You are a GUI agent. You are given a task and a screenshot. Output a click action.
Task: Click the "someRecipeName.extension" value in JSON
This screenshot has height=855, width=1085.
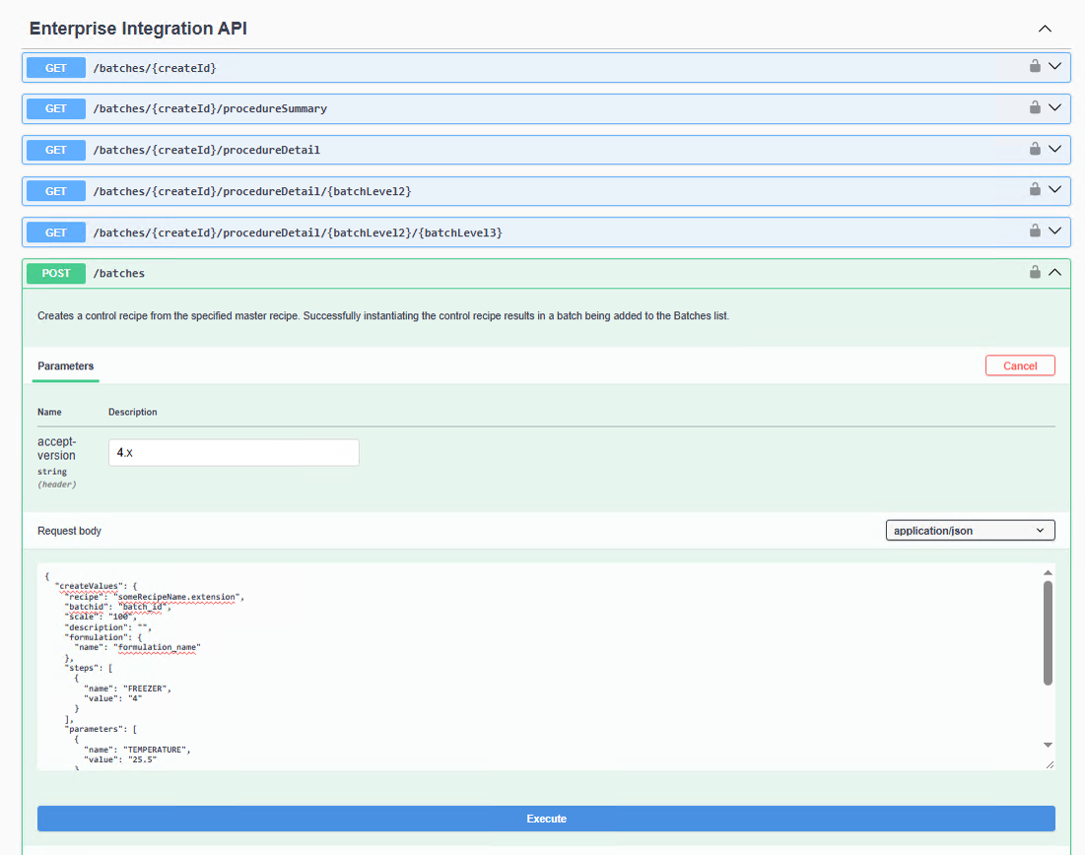[x=176, y=597]
